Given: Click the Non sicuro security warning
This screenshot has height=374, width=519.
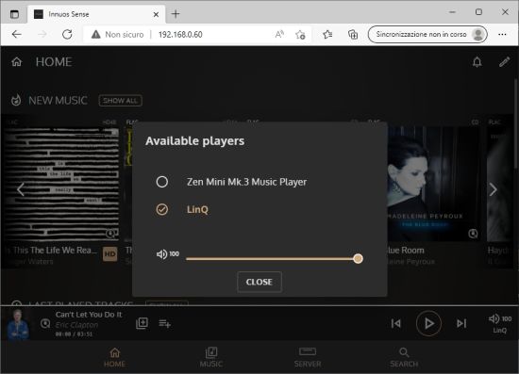Looking at the screenshot, I should [118, 34].
